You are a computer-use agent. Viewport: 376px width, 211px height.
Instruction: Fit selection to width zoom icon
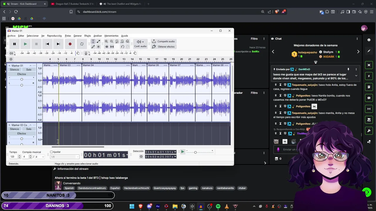(117, 42)
